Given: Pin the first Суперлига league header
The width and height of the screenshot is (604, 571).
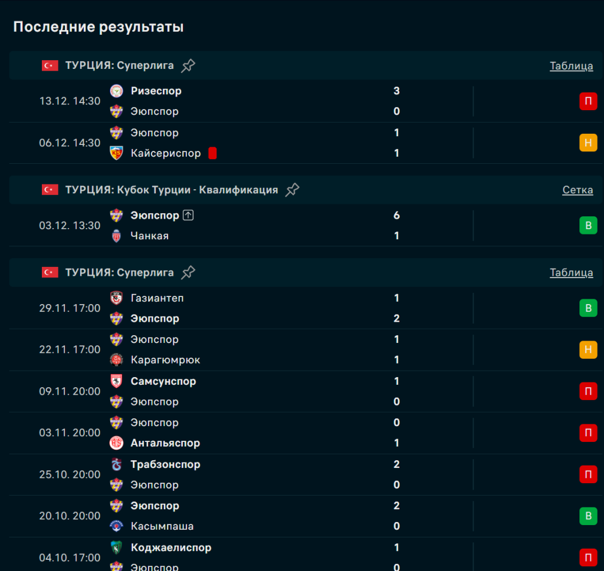Looking at the screenshot, I should click(x=188, y=65).
